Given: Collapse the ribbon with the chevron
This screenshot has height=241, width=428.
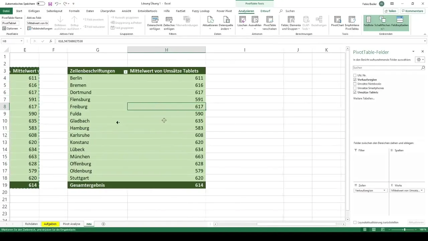Looking at the screenshot, I should coord(425,34).
